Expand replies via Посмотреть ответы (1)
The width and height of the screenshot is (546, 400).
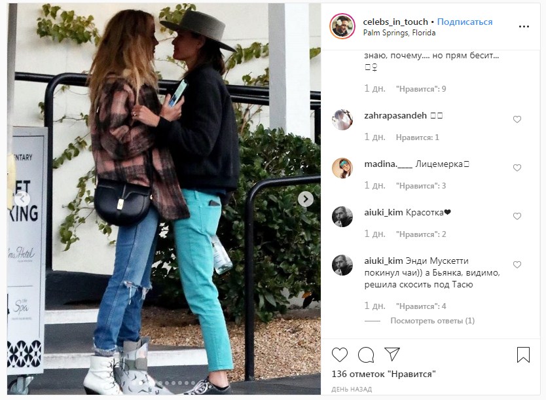[x=432, y=321]
